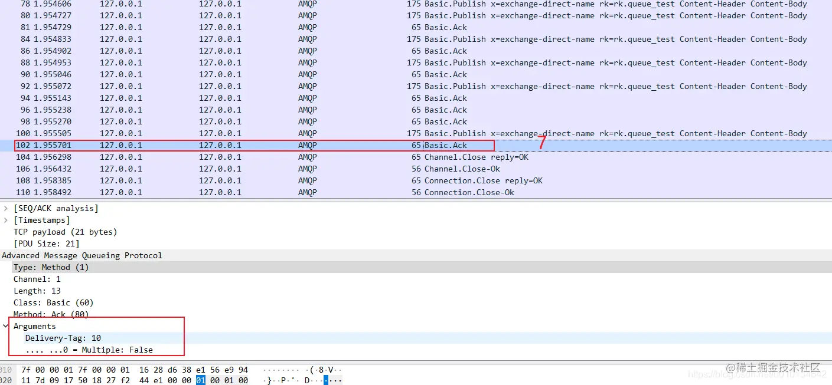Select the Class: Basic (60) field
Screen dimensions: 832x385
(54, 302)
